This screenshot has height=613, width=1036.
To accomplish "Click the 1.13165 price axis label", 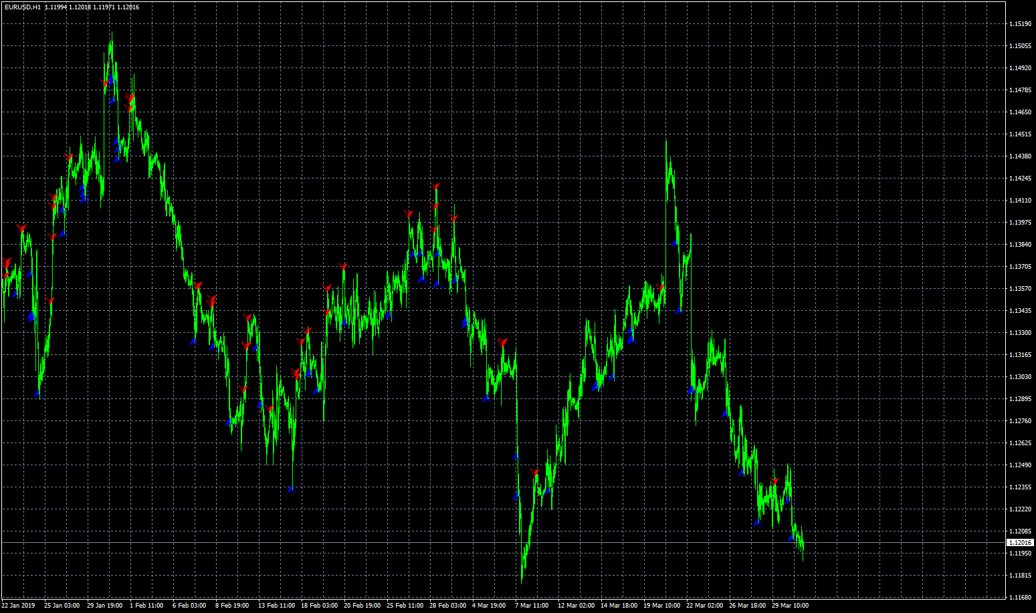I will tap(1019, 355).
